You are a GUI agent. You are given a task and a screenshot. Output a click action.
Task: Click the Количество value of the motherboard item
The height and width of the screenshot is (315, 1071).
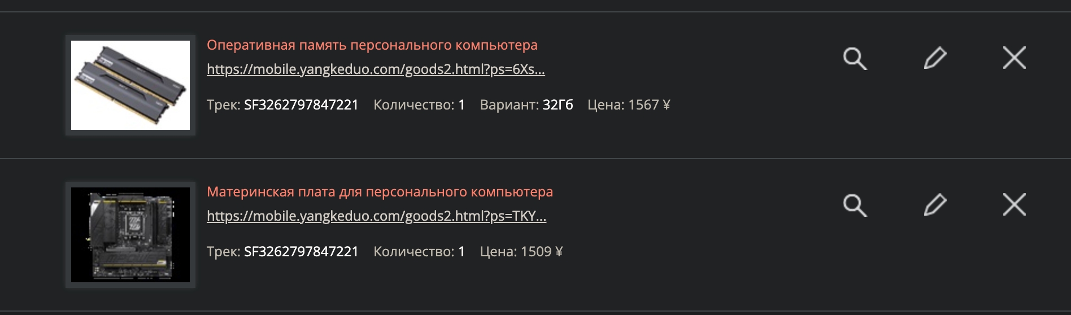[462, 252]
